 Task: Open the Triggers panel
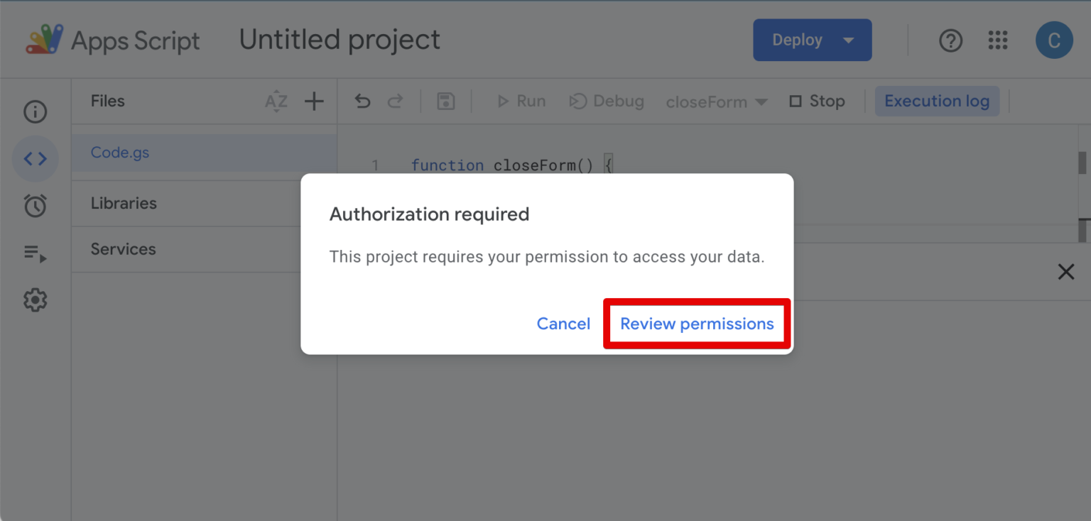35,205
